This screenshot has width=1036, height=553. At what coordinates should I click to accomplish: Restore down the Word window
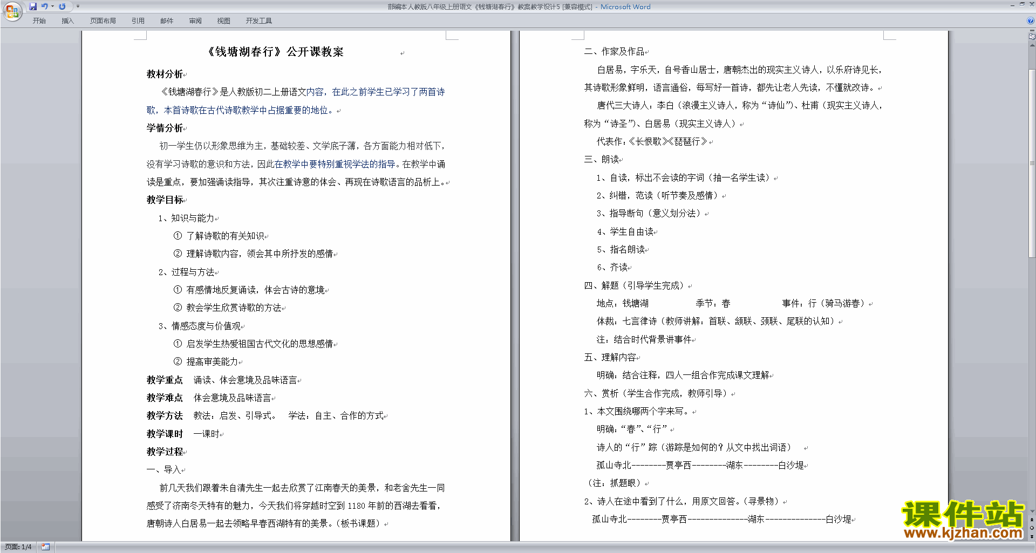tap(1022, 5)
